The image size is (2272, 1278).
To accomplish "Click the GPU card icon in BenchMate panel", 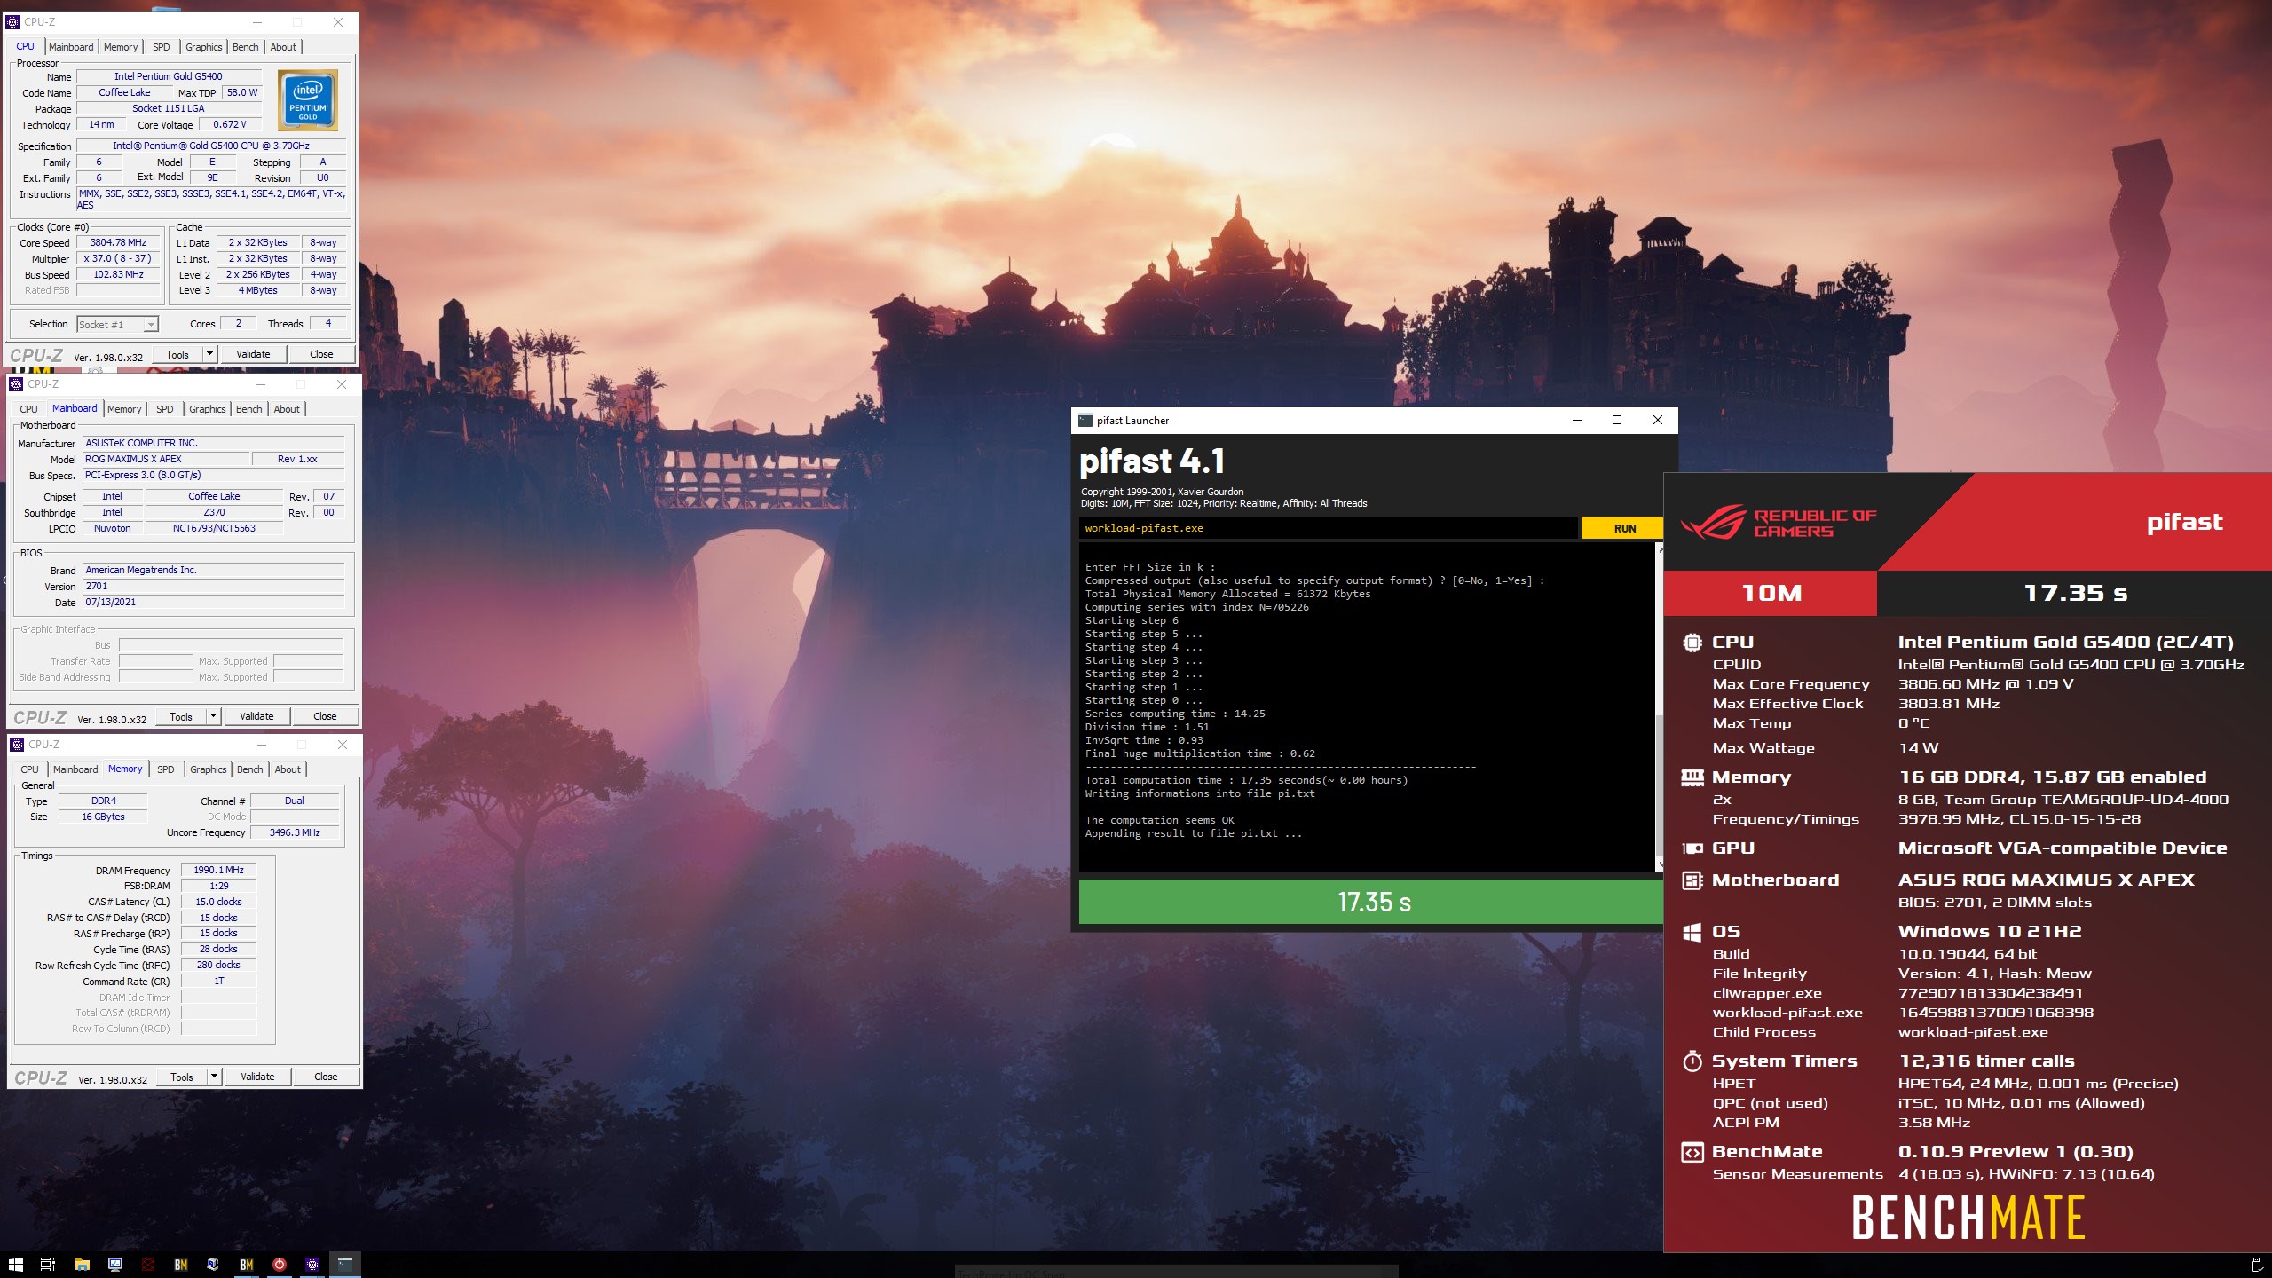I will pos(1692,848).
